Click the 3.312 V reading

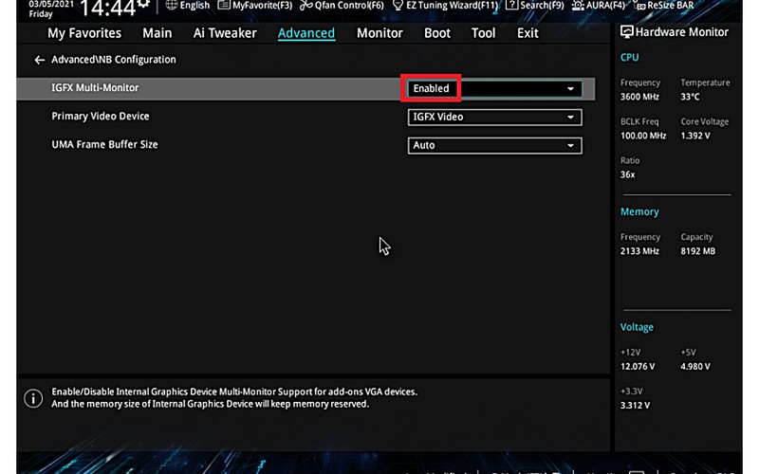pos(635,406)
